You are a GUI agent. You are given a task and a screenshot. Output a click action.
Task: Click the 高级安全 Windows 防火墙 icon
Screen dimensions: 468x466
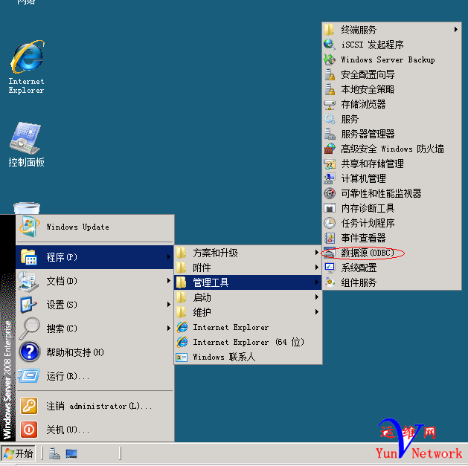(330, 149)
